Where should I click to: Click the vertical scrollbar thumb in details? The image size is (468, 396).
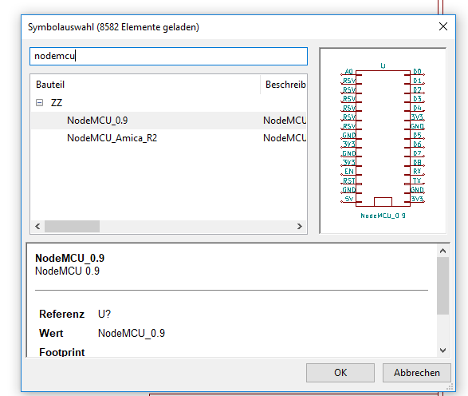click(443, 286)
